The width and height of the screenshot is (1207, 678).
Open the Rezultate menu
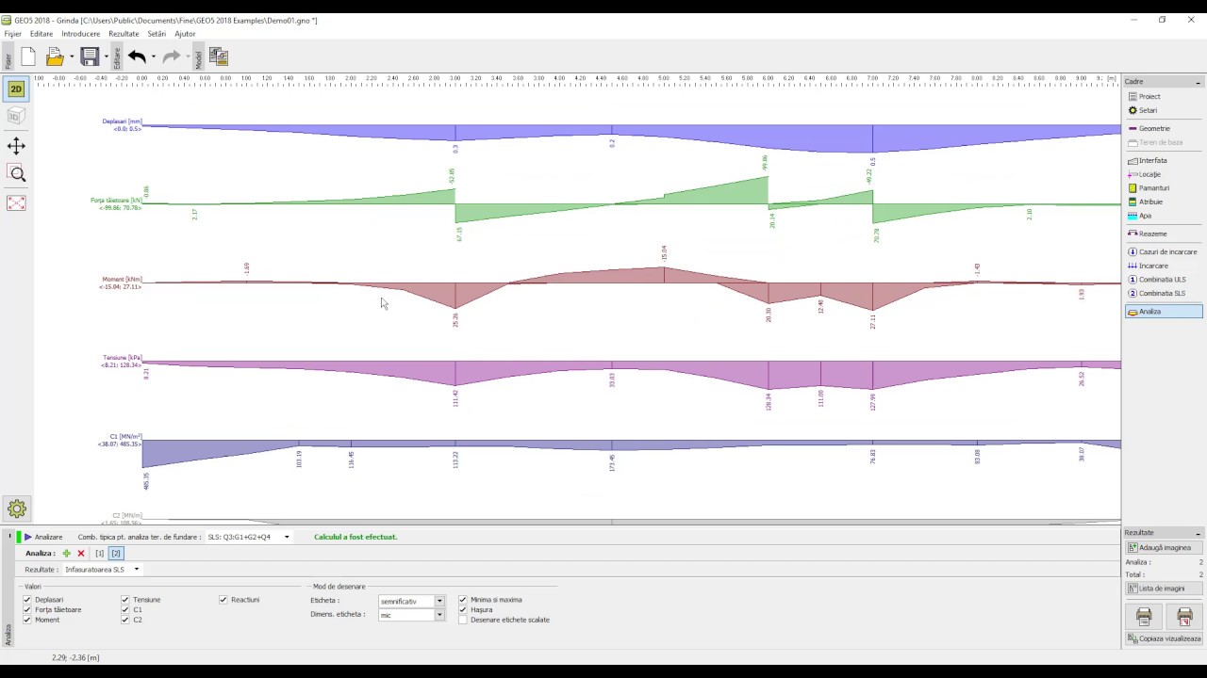tap(124, 34)
